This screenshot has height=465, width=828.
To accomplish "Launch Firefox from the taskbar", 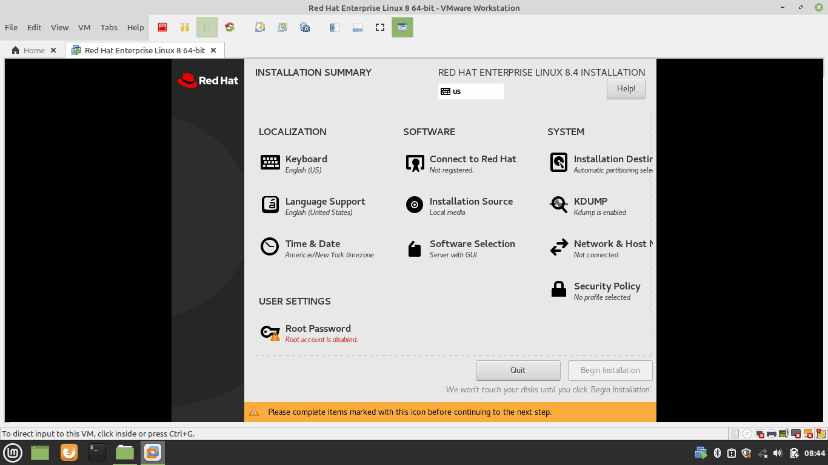I will click(69, 452).
